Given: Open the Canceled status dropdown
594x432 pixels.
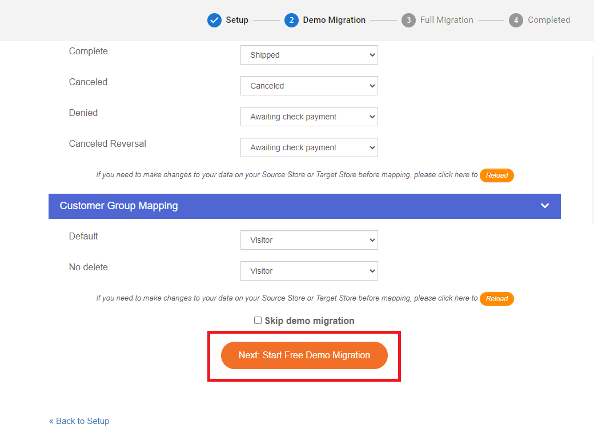Looking at the screenshot, I should (x=309, y=86).
